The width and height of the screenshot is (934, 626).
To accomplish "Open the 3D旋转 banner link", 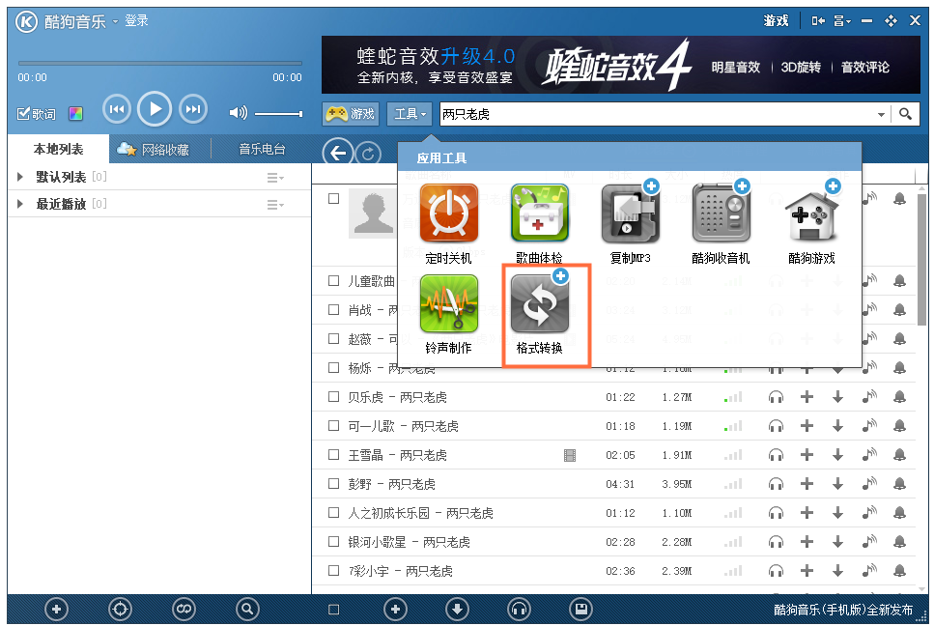I will (x=801, y=68).
